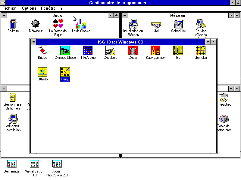Select La Dame de Pique icon

tap(58, 24)
